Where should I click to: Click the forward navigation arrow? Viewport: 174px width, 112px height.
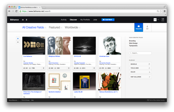pos(13,11)
